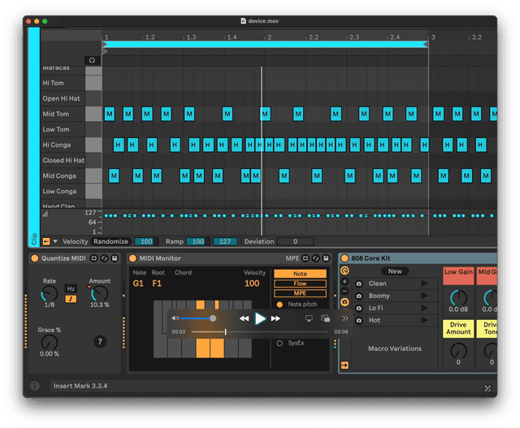Image resolution: width=520 pixels, height=428 pixels.
Task: Launch the Lo Fi macro variation
Action: (x=424, y=308)
